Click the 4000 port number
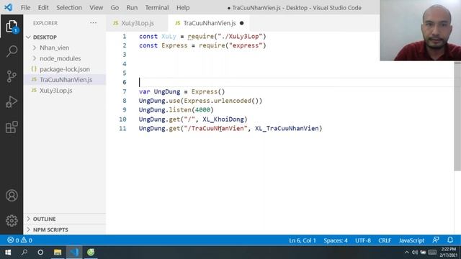 click(x=202, y=110)
